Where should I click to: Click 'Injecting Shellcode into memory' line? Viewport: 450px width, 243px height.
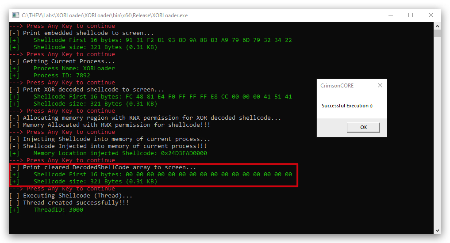click(110, 139)
